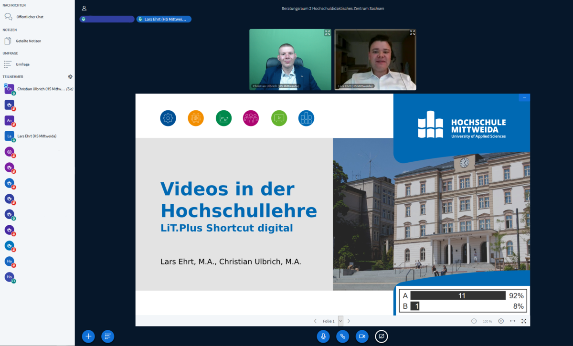Image resolution: width=573 pixels, height=346 pixels.
Task: Toggle user list with the person icon
Action: click(84, 8)
